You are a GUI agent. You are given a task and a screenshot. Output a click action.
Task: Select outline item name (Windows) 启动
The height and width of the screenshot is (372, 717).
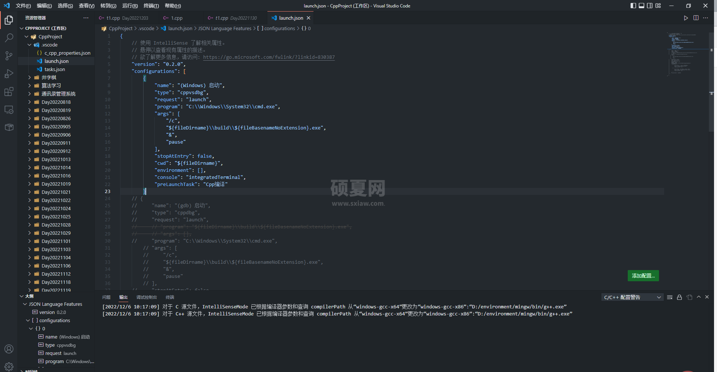pos(56,337)
